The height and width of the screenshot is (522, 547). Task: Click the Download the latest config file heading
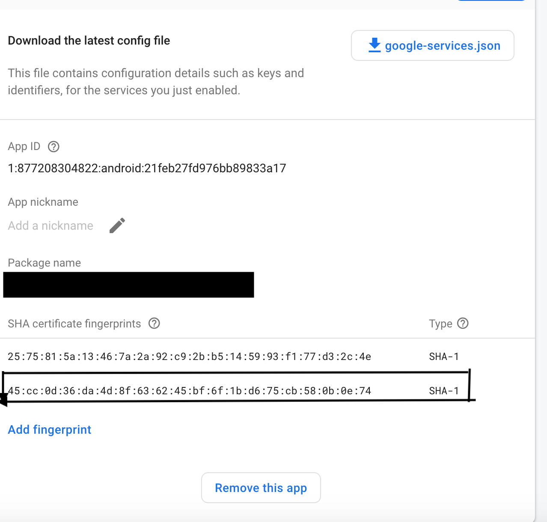click(x=89, y=40)
